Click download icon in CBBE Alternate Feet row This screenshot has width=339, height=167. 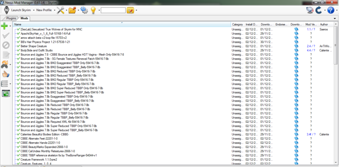pyautogui.click(x=296, y=139)
